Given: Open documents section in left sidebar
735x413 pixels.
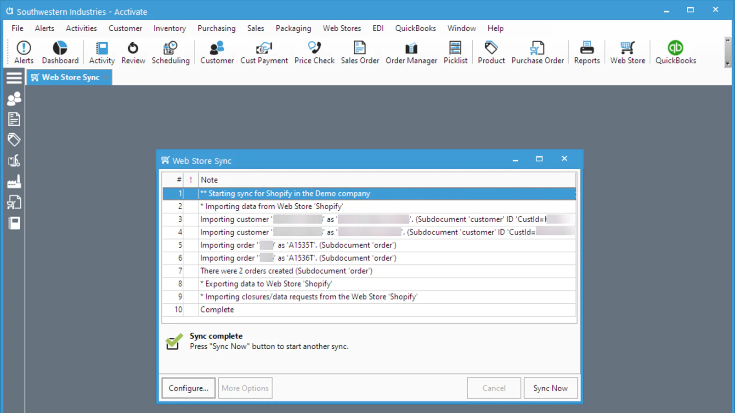Looking at the screenshot, I should [x=14, y=119].
